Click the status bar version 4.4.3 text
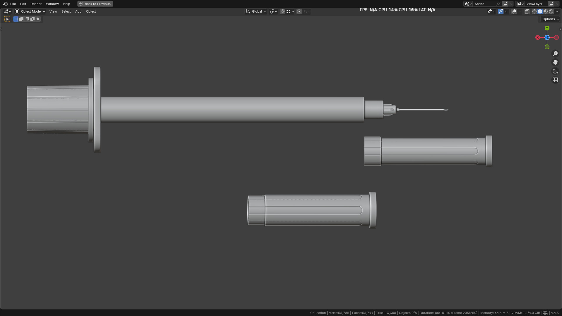Image resolution: width=562 pixels, height=316 pixels. point(555,313)
